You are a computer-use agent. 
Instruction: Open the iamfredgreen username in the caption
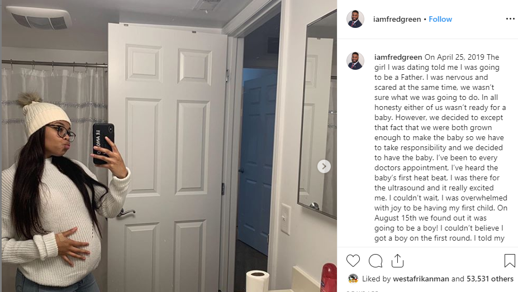click(398, 57)
